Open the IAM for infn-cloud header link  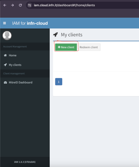(30, 23)
